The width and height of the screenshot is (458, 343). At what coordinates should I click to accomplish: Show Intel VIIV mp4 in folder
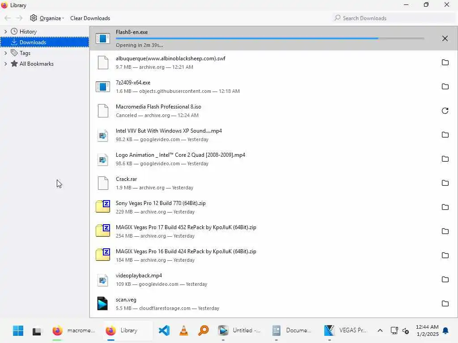tap(445, 135)
